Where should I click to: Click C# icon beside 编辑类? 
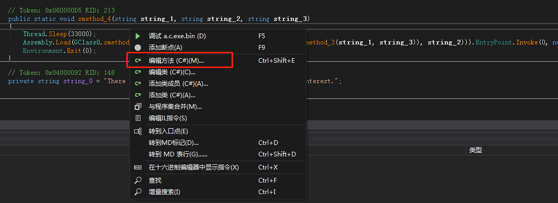(138, 72)
